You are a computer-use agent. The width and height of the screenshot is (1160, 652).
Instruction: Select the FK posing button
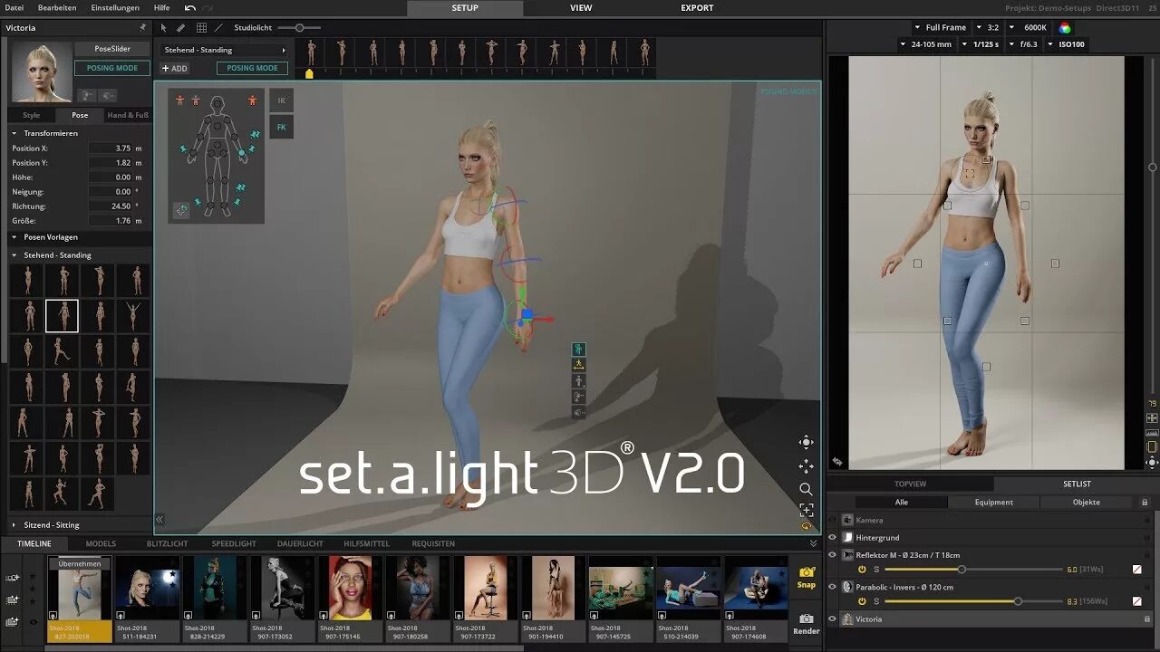point(281,127)
